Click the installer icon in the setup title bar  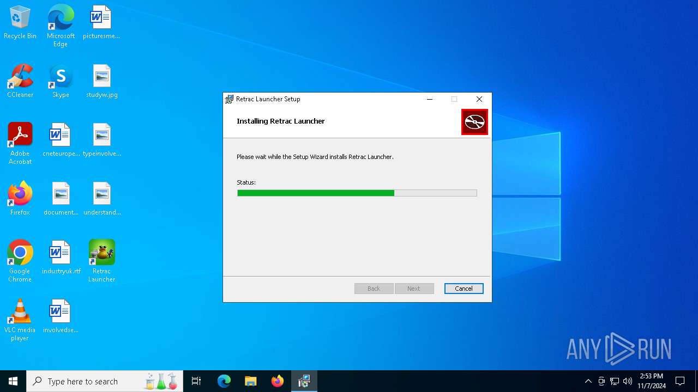[x=230, y=99]
